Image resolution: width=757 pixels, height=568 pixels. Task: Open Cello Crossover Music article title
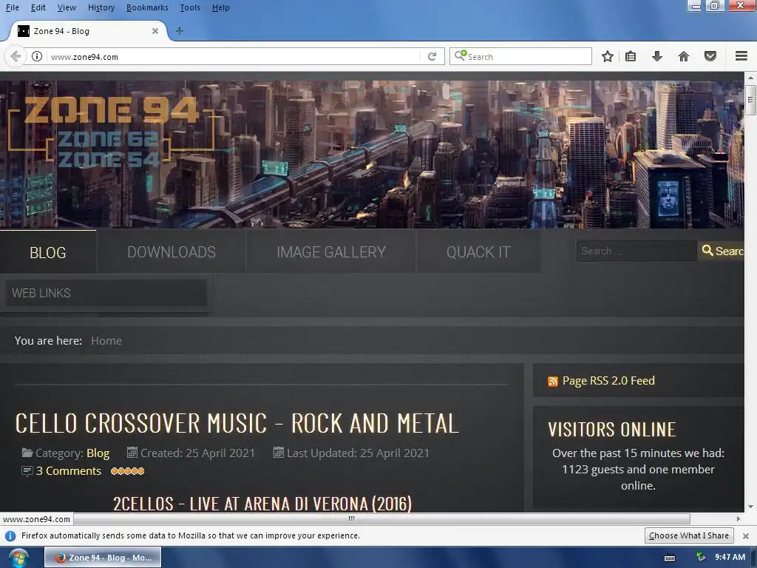click(x=237, y=423)
